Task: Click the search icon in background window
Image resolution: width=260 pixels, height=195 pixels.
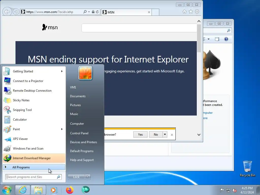Action: 229,30
